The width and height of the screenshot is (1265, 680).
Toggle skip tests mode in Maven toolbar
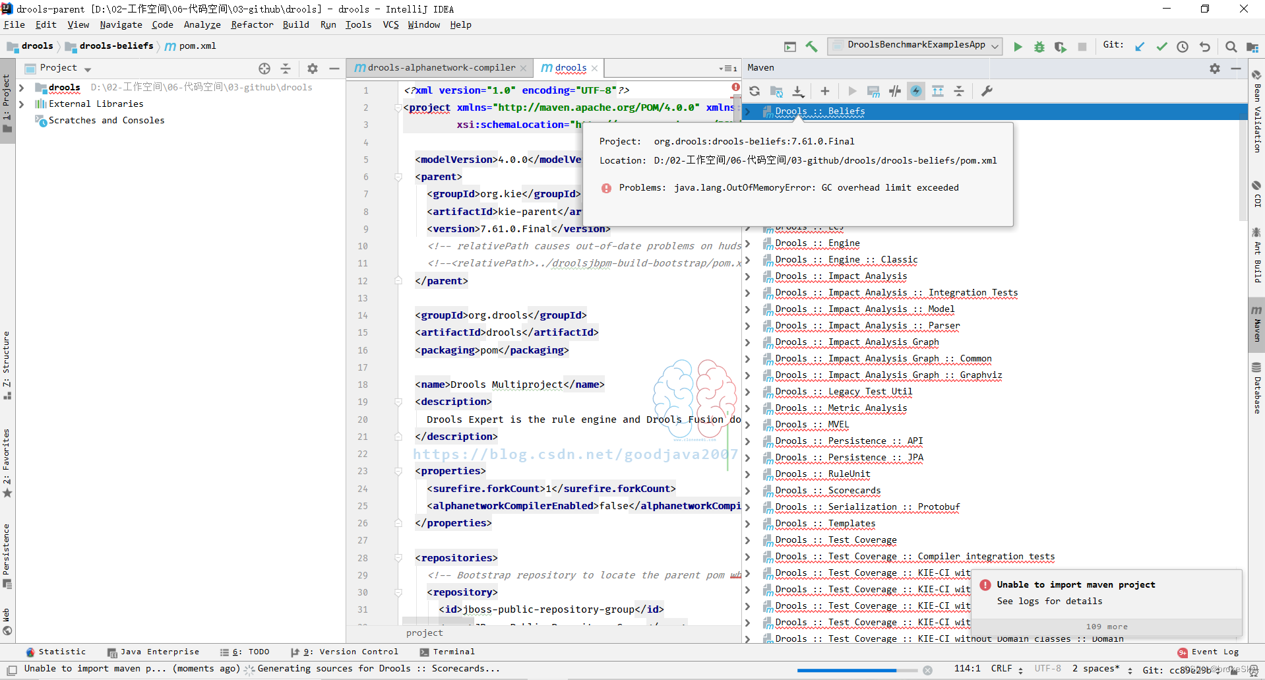[x=916, y=91]
